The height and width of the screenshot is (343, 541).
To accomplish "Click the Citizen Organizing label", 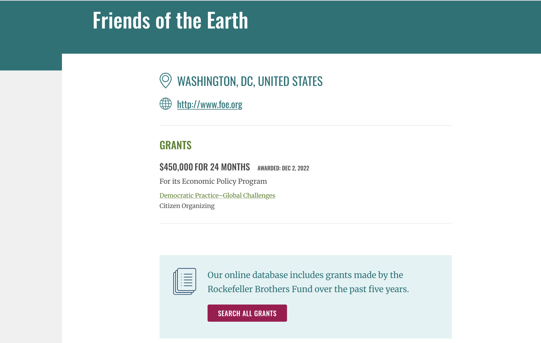I will (187, 206).
